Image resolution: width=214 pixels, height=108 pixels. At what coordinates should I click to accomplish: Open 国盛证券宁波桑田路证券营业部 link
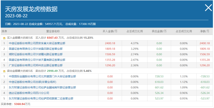(x=36, y=49)
